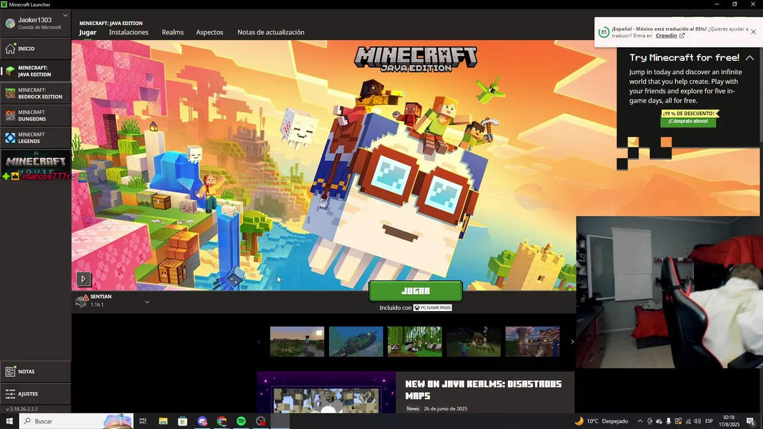
Task: Open Spotify from the taskbar
Action: tap(241, 421)
